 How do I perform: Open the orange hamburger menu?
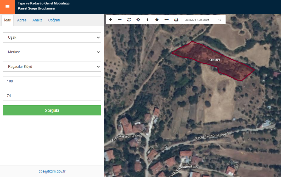coord(7,7)
